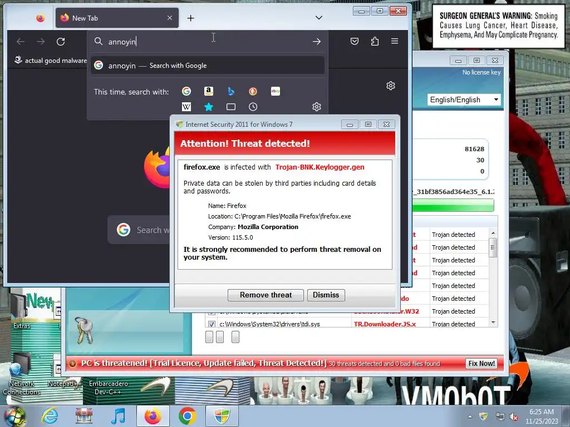This screenshot has width=570, height=427.
Task: Click network icon in system tray
Action: [500, 417]
